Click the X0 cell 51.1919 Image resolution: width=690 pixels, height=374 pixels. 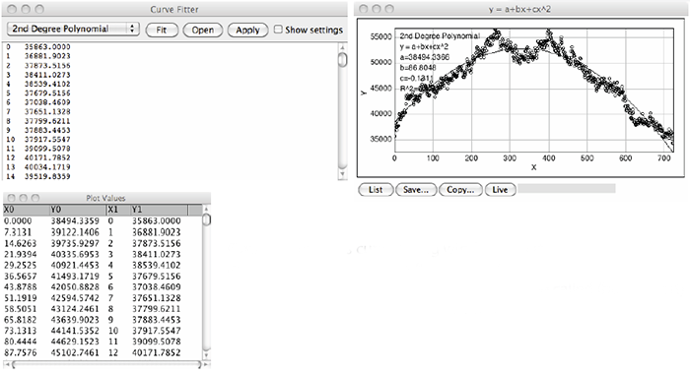[x=21, y=297]
